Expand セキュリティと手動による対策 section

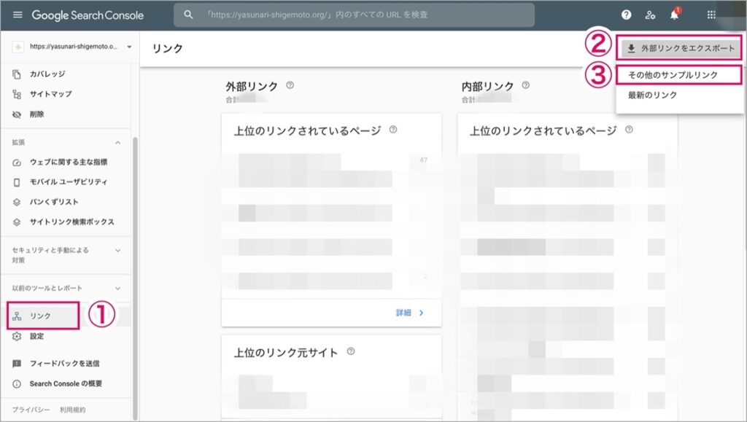(x=117, y=250)
